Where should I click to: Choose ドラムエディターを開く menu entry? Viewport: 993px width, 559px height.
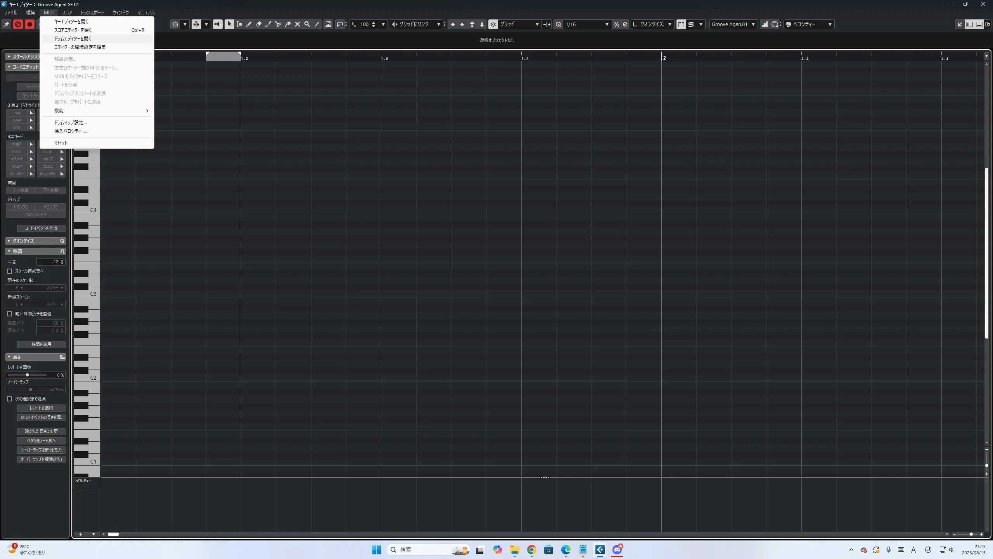click(73, 38)
